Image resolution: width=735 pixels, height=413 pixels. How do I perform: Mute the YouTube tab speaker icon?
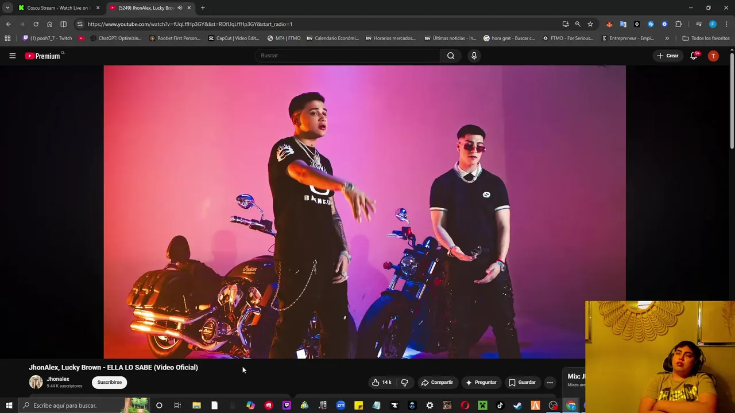pyautogui.click(x=180, y=8)
